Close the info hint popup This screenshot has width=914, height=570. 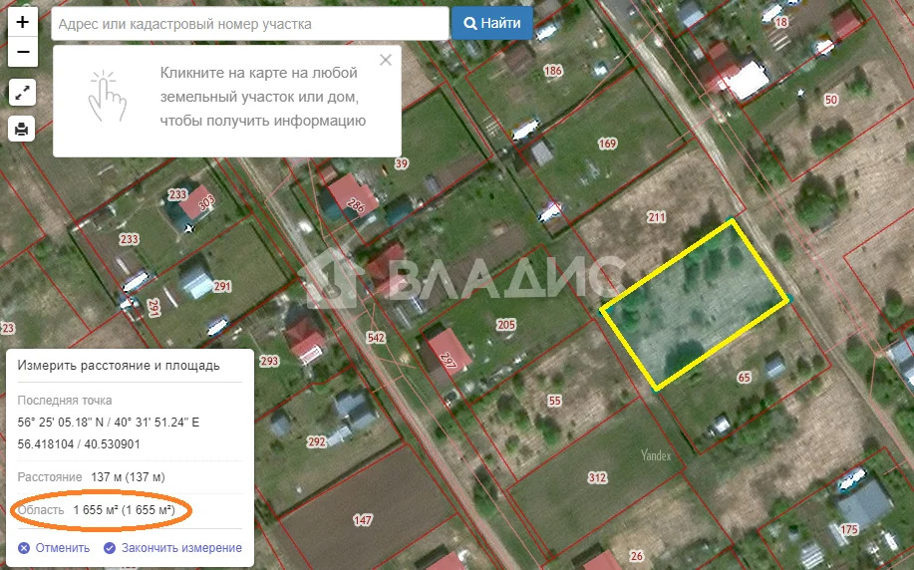(x=386, y=60)
